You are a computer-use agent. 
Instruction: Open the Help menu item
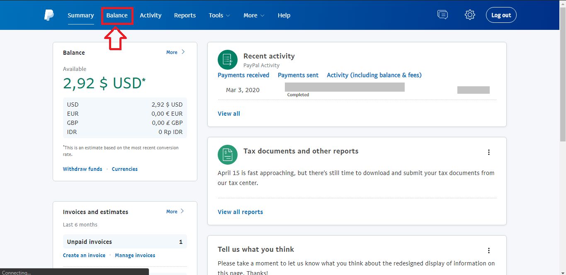[284, 15]
